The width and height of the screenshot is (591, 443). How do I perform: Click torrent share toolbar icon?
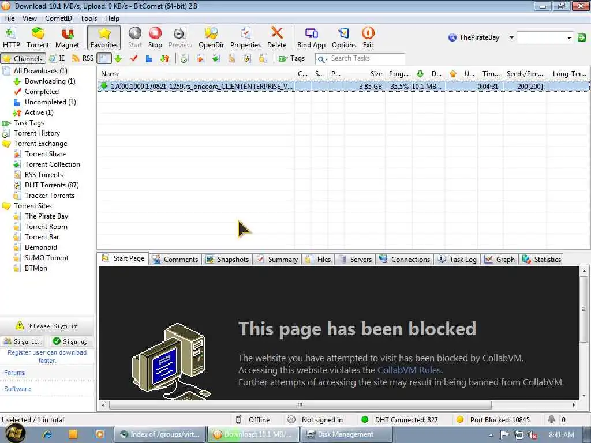(x=200, y=58)
